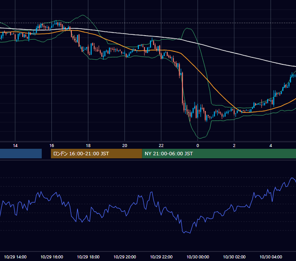This screenshot has height=261, width=296.
Task: Click hour label 16 on chart axis
Action: (x=52, y=146)
